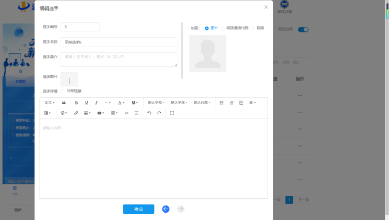The width and height of the screenshot is (389, 220).
Task: Click in the 选手编号 number field
Action: [x=80, y=27]
